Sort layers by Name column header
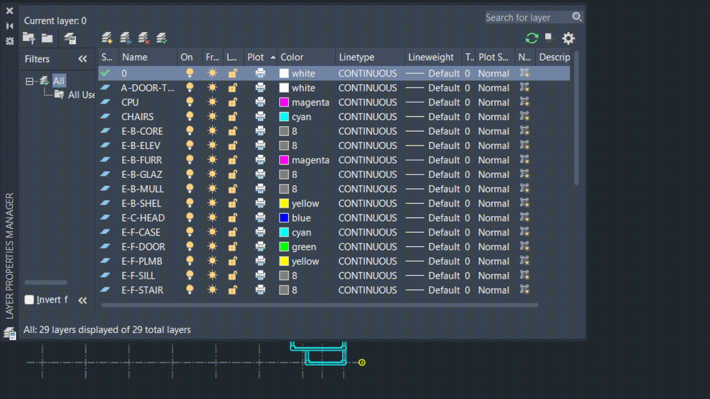 tap(135, 57)
